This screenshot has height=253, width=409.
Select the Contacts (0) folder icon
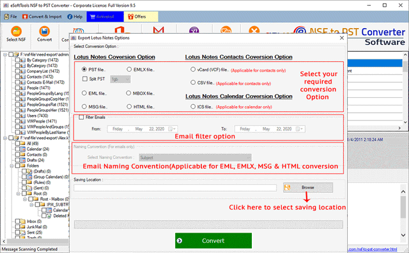coord(23,155)
